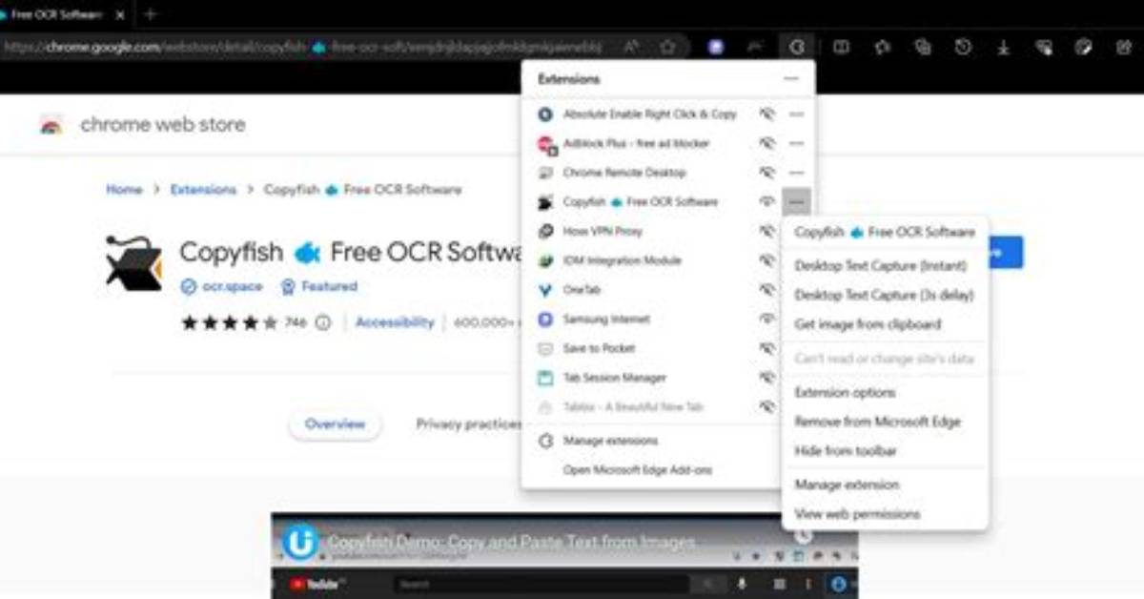Select Desktop Text Capture (Instant)
1144x599 pixels.
(x=881, y=266)
